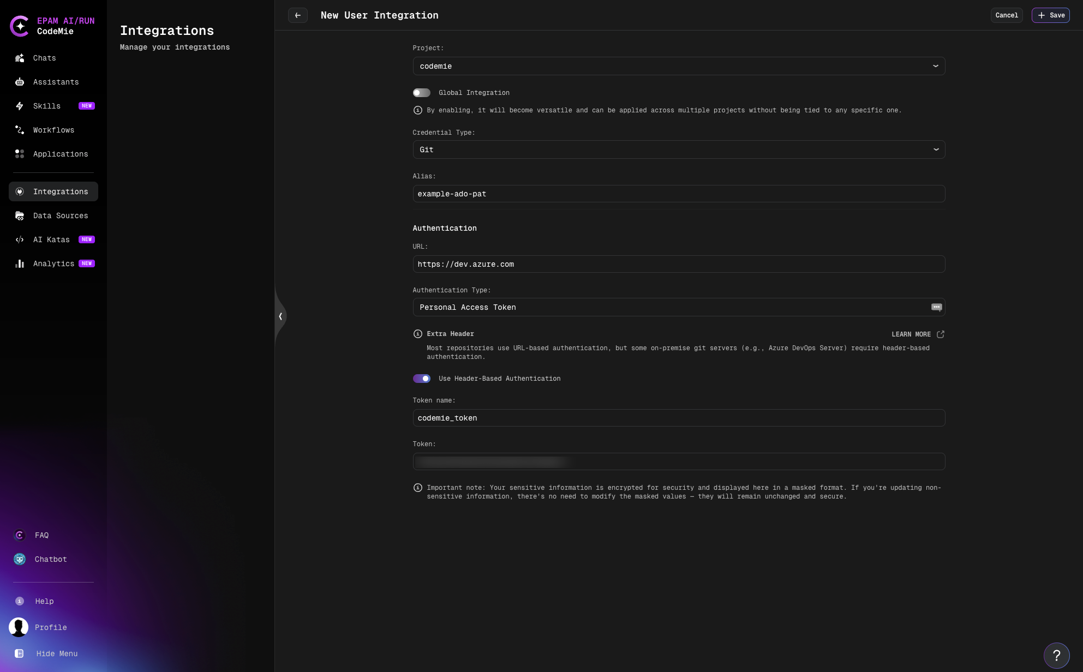Viewport: 1083px width, 672px height.
Task: Open the Profile link
Action: point(51,627)
